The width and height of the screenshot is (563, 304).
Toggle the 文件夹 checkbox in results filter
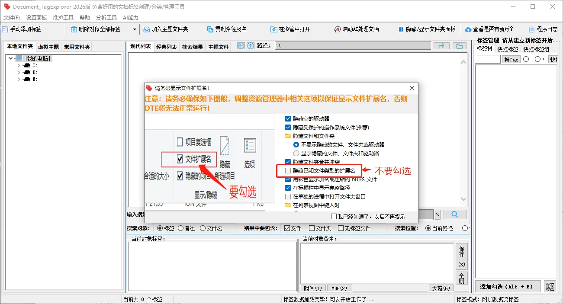pyautogui.click(x=312, y=228)
